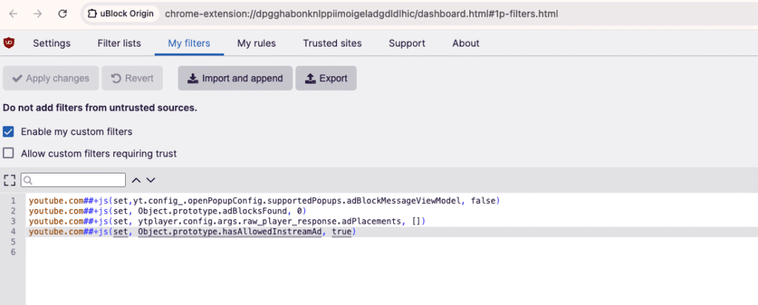Image resolution: width=758 pixels, height=305 pixels.
Task: Click filter line with adBlocksFound
Action: 168,211
